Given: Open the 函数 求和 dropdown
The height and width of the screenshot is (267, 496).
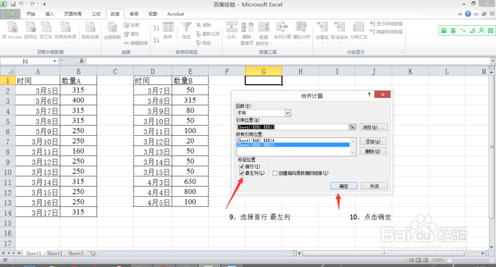Looking at the screenshot, I should click(288, 113).
